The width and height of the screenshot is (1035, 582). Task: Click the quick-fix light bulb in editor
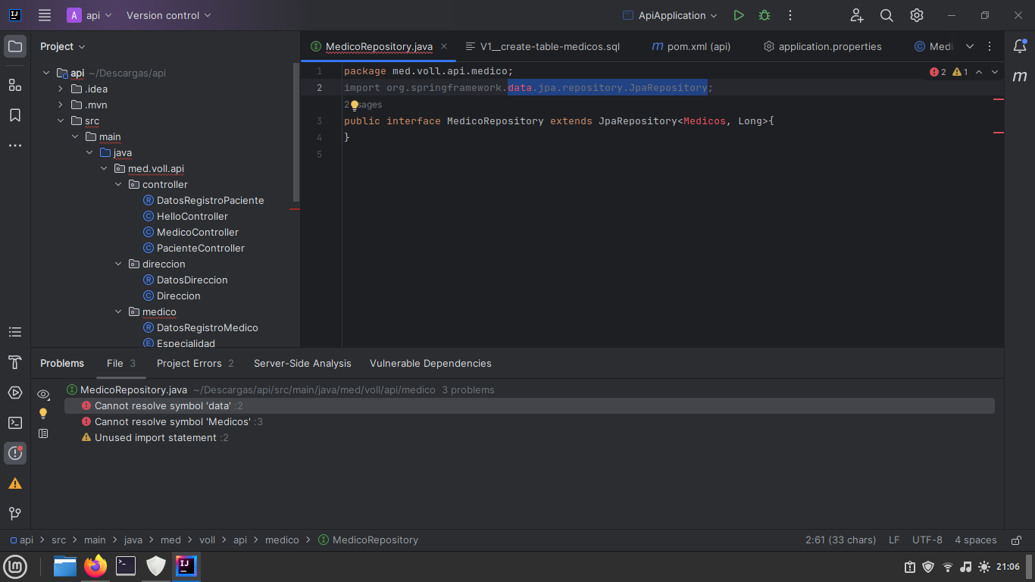354,105
